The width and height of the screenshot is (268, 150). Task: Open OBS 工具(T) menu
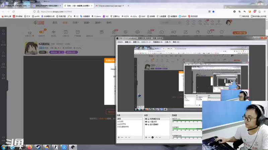168,42
